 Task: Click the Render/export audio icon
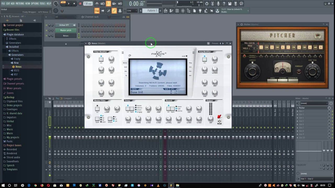[236, 4]
